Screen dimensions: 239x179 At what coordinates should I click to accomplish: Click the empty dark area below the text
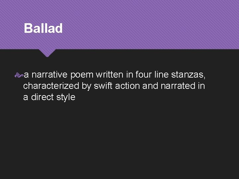coord(119,143)
